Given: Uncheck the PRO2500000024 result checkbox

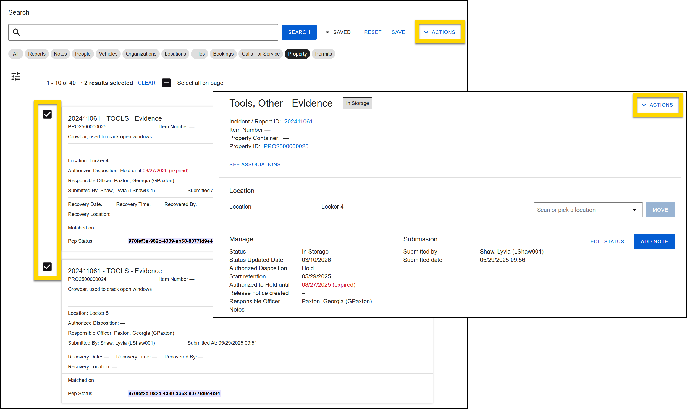Looking at the screenshot, I should (47, 267).
